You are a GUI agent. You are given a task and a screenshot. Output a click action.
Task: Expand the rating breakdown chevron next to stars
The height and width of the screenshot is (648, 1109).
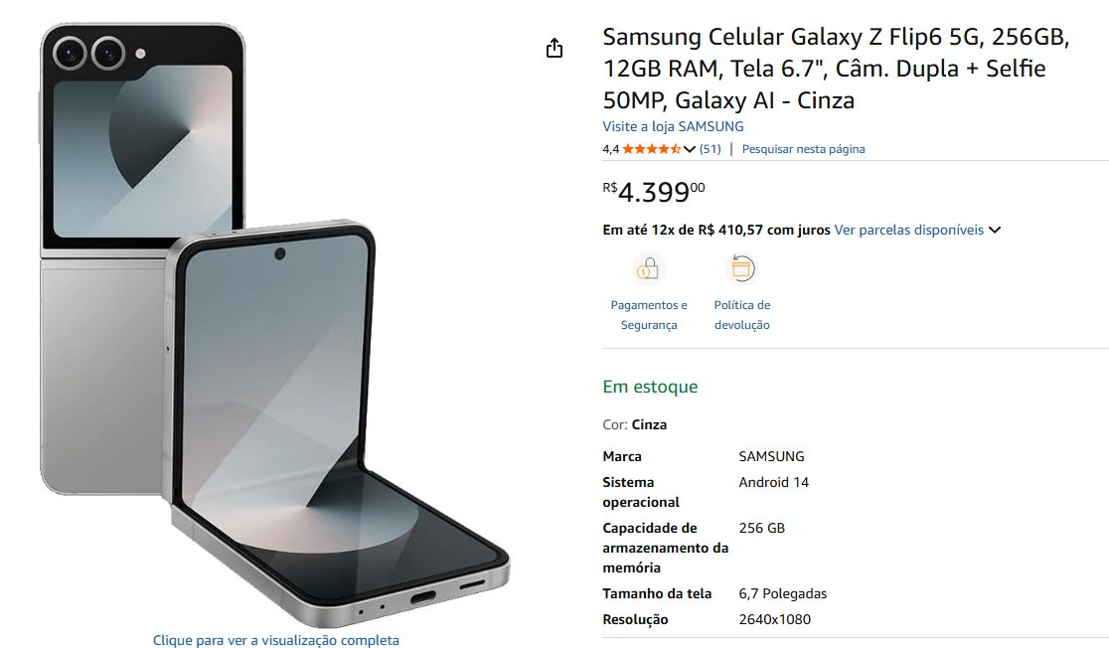[x=690, y=149]
